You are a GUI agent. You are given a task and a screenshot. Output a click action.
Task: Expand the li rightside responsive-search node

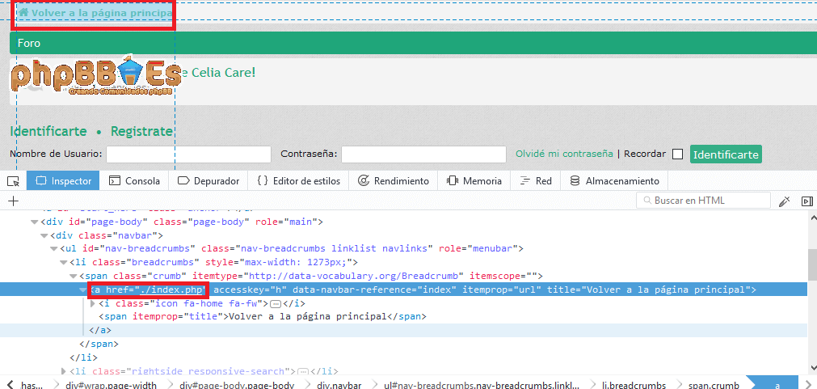[x=63, y=371]
